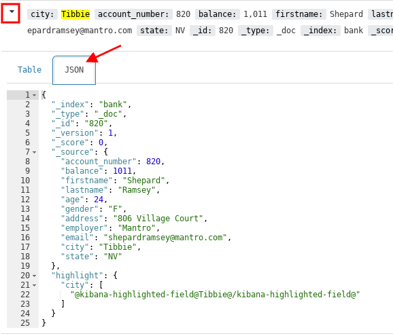Viewport: 393px width, 336px height.
Task: Click the Shepard firstname value in summary
Action: click(x=346, y=14)
